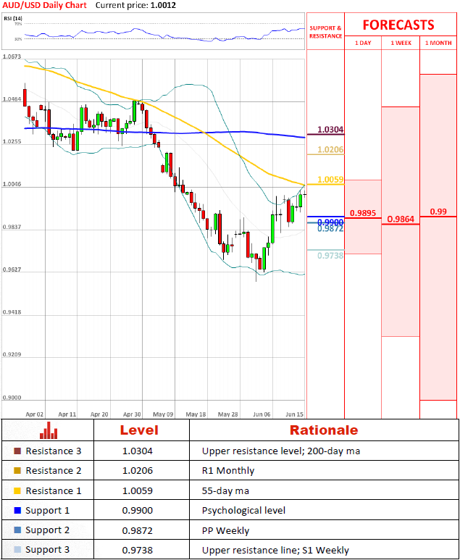Click the 0.9627 price axis label
Screen dimensions: 460x560
point(12,269)
